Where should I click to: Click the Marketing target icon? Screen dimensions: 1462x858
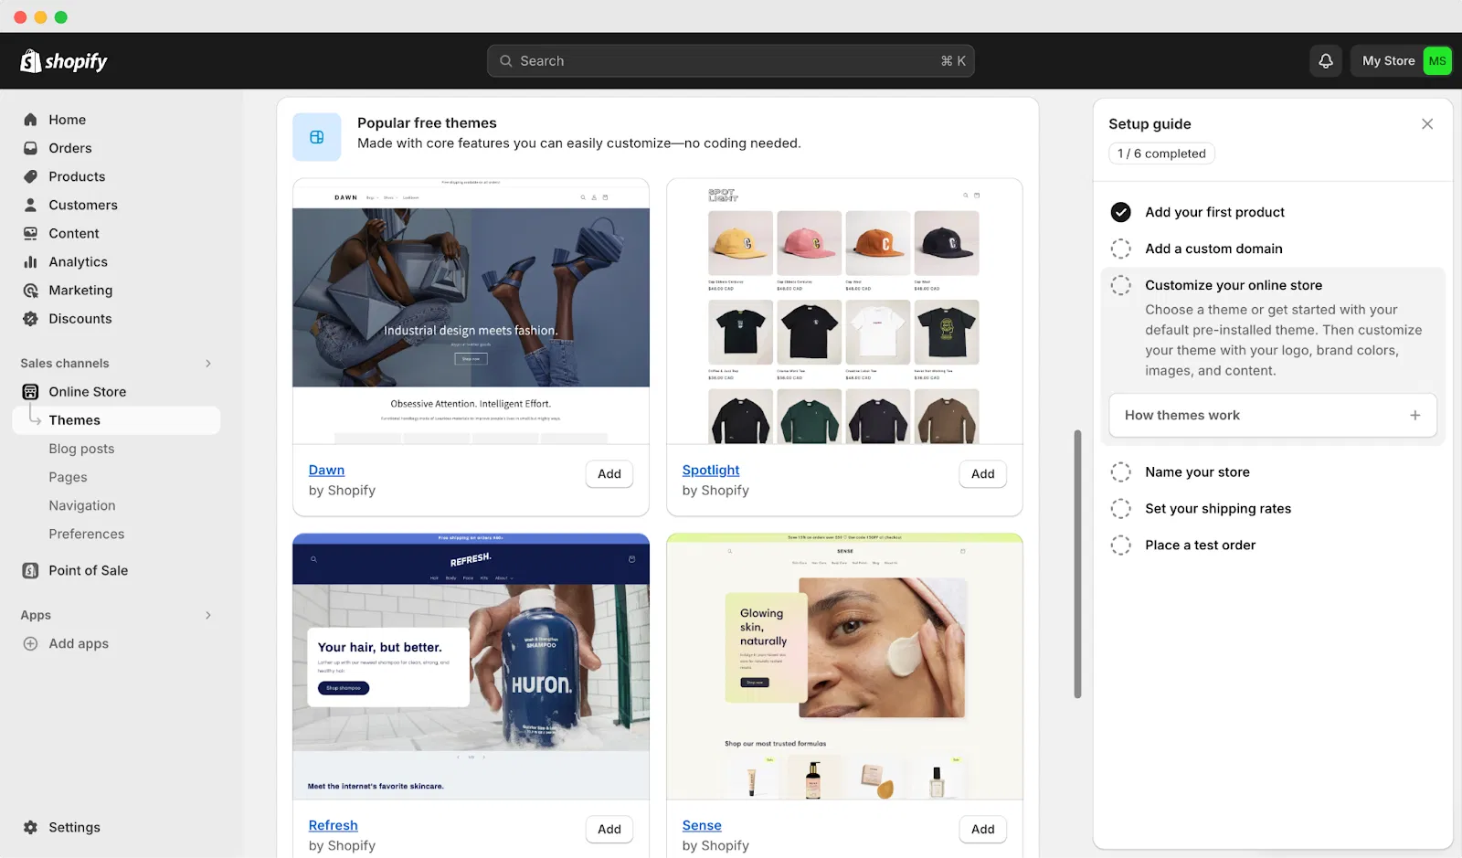(x=30, y=290)
